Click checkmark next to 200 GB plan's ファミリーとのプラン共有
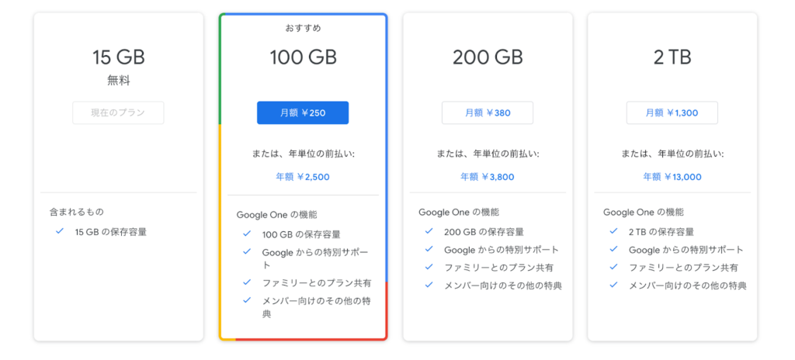795x360 pixels. [x=429, y=267]
